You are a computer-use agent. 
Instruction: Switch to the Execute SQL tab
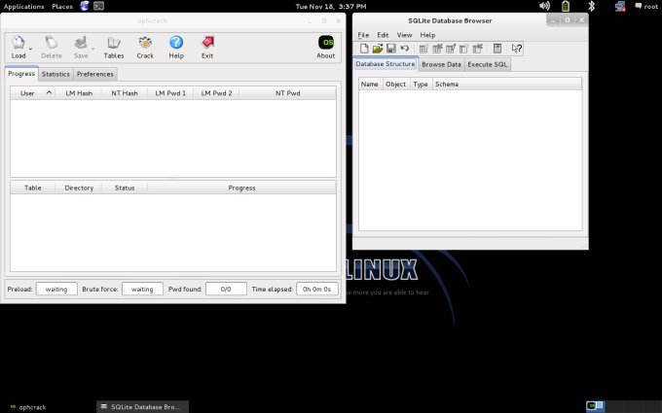click(488, 64)
